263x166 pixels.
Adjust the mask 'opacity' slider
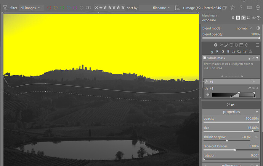[x=231, y=122]
